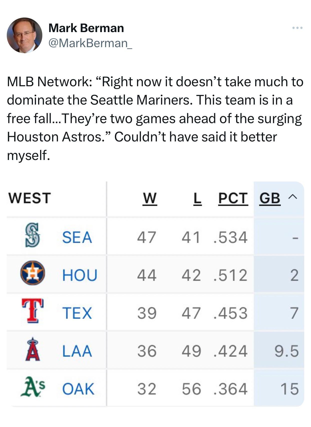Click the Los Angeles Angels logo
The width and height of the screenshot is (311, 427).
[33, 349]
